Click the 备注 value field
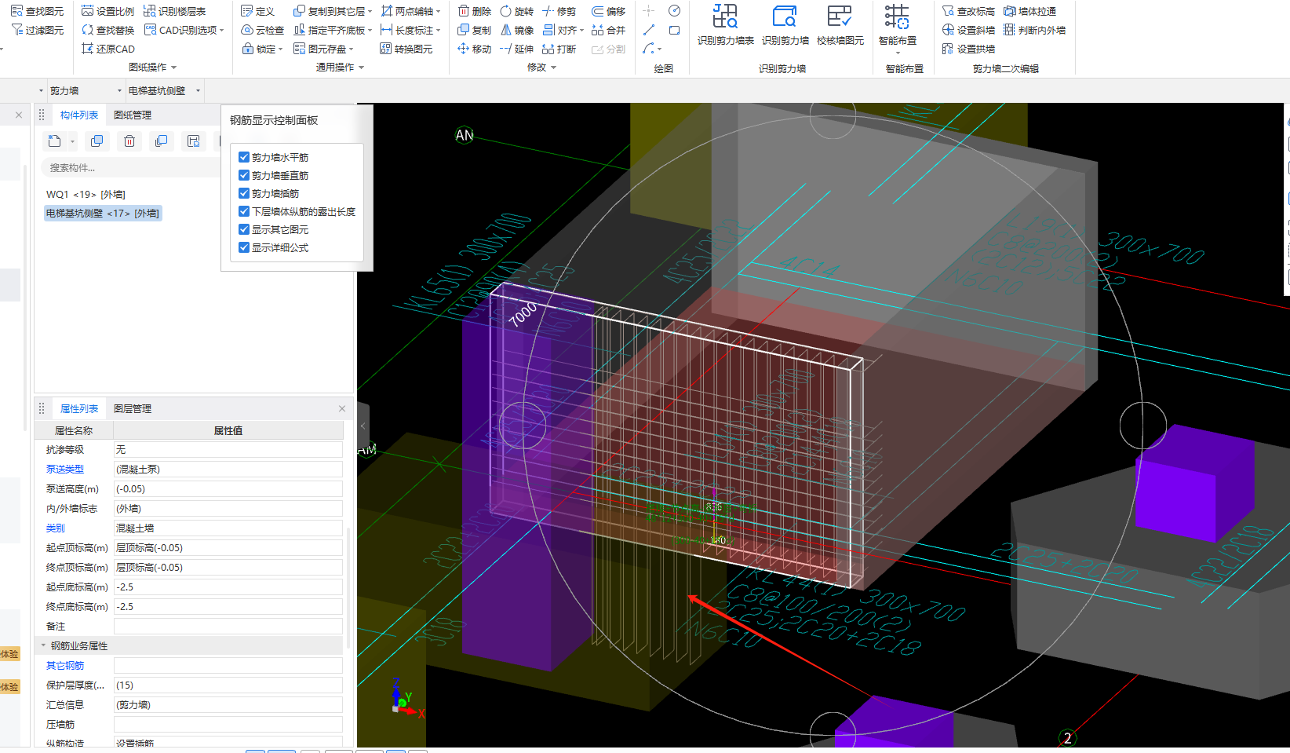Image resolution: width=1290 pixels, height=753 pixels. point(228,626)
